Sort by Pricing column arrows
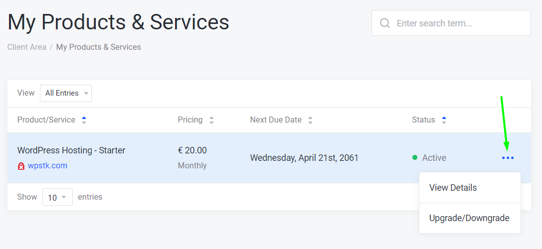The width and height of the screenshot is (542, 249). pos(211,120)
